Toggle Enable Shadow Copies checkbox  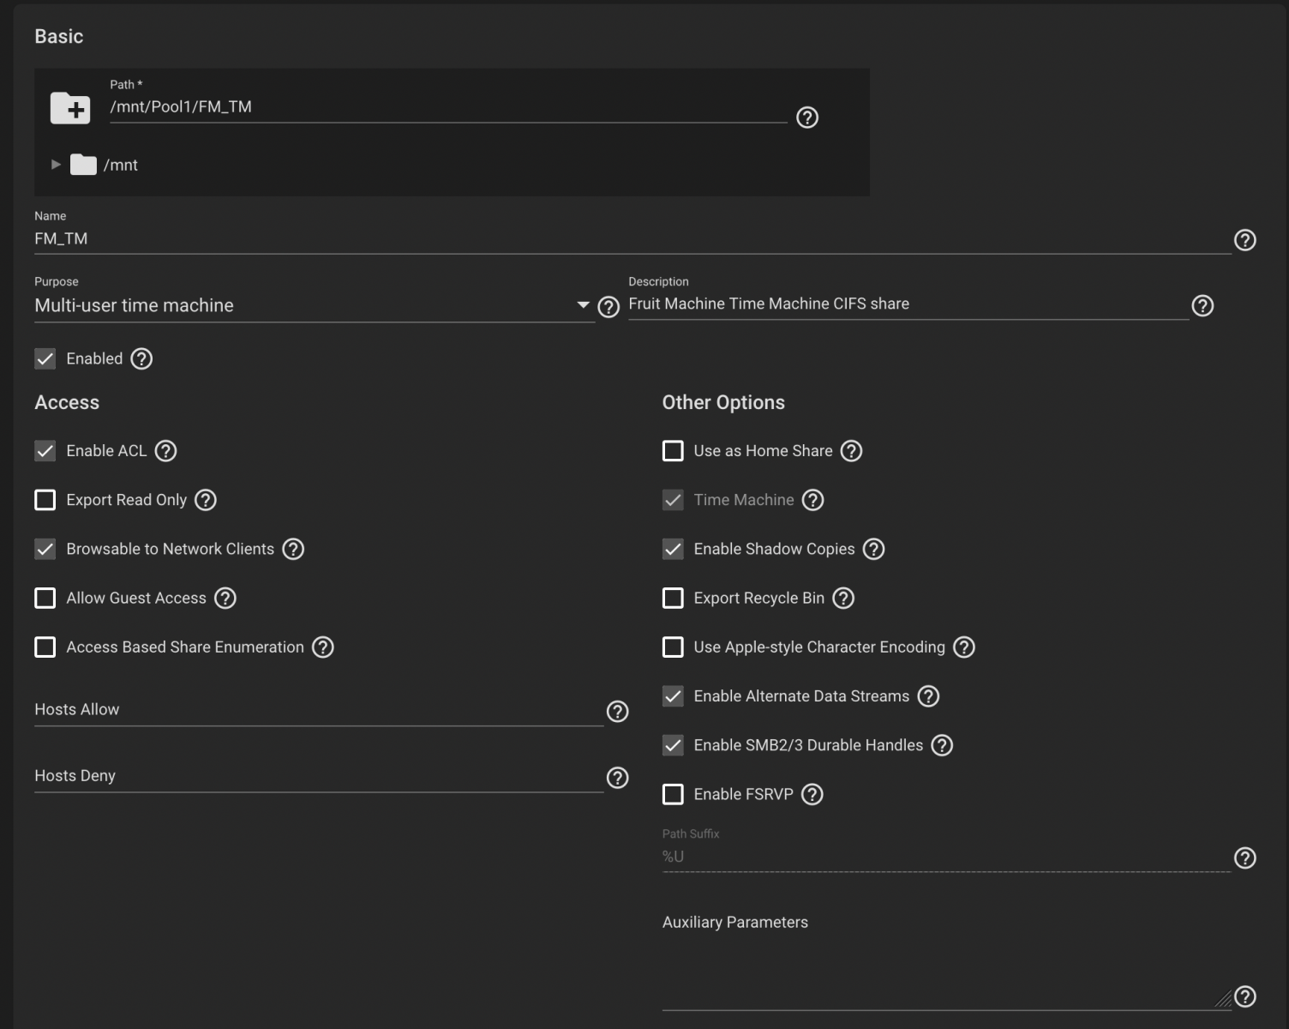click(x=674, y=549)
